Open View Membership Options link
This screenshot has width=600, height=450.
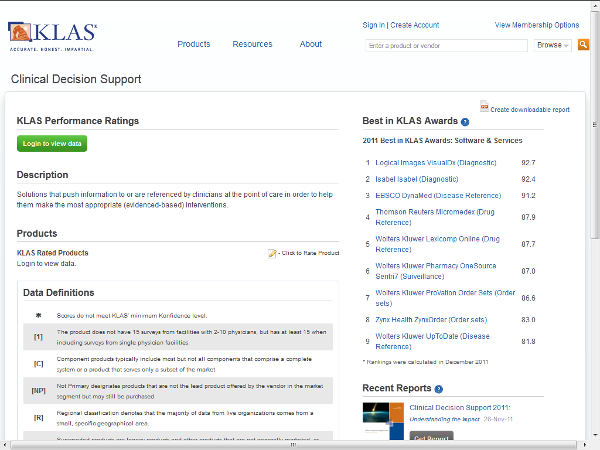(537, 25)
